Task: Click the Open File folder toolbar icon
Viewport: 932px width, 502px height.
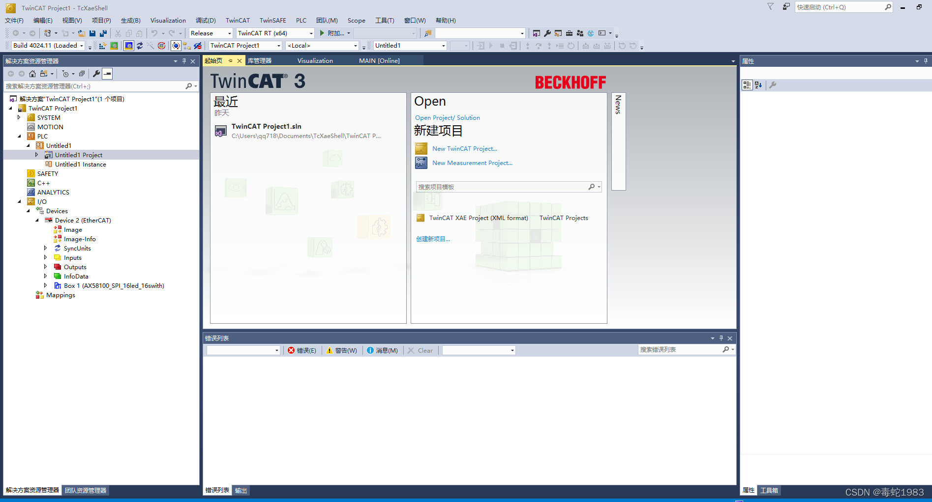Action: tap(81, 33)
